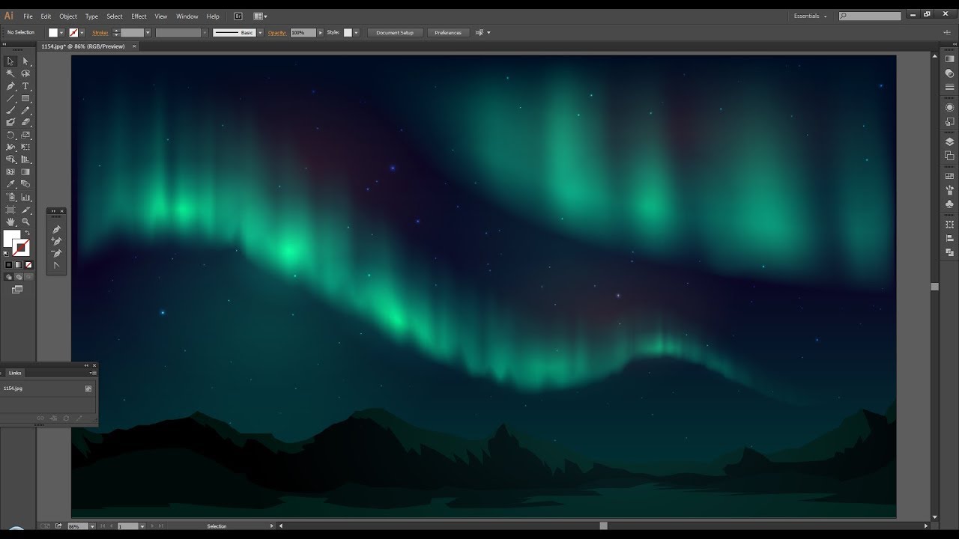Reset to default fill and stroke

(x=7, y=253)
